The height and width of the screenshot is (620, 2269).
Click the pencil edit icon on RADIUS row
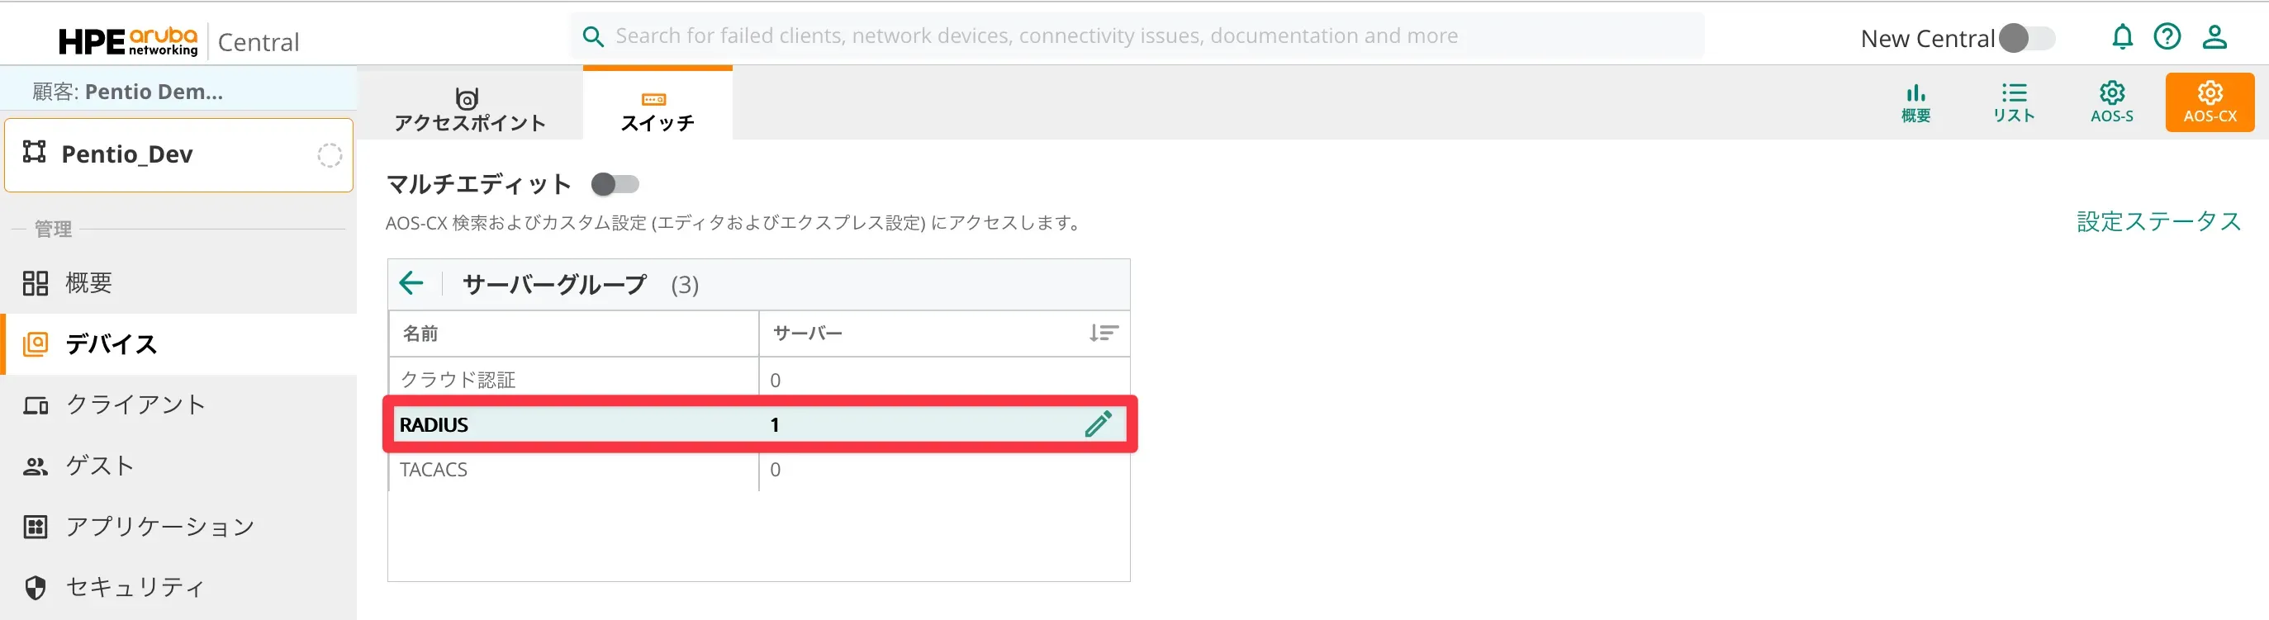coord(1098,424)
